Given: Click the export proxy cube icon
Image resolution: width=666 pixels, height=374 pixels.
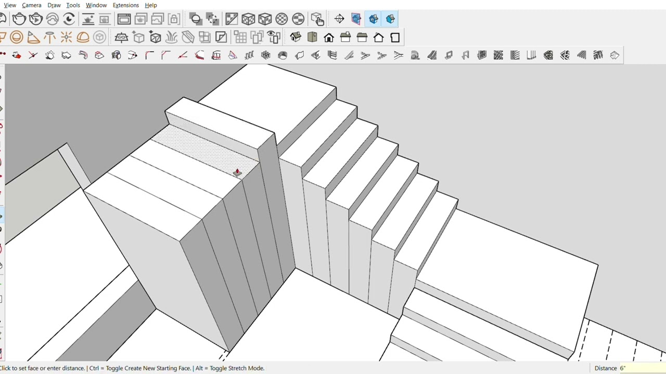Looking at the screenshot, I should (x=139, y=37).
